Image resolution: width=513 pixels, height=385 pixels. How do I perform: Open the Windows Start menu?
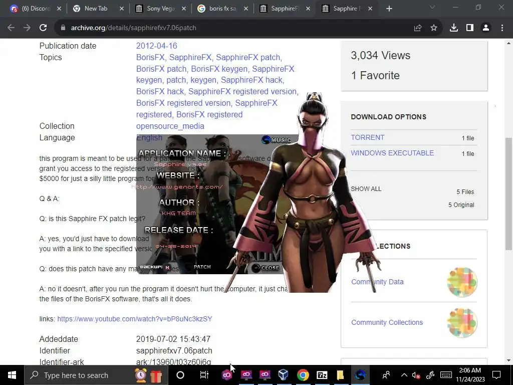tap(12, 375)
